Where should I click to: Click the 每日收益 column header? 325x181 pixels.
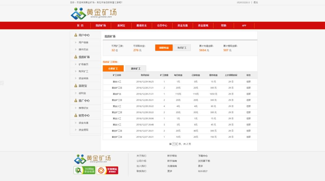(x=178, y=75)
